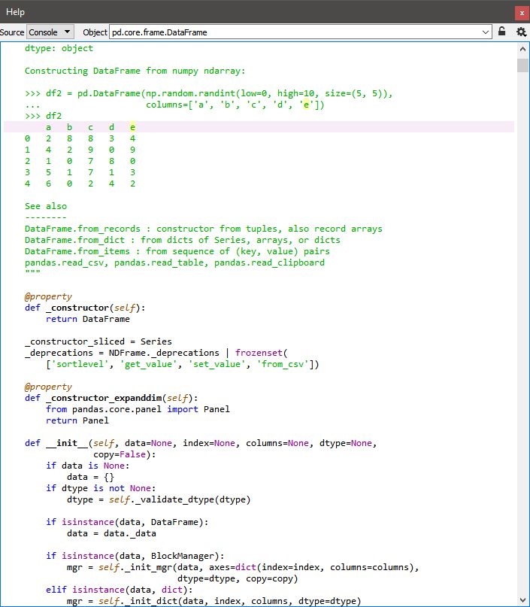Click 'if isinstance(data, BlockManager):' line
Image resolution: width=530 pixels, height=607 pixels.
coord(135,556)
